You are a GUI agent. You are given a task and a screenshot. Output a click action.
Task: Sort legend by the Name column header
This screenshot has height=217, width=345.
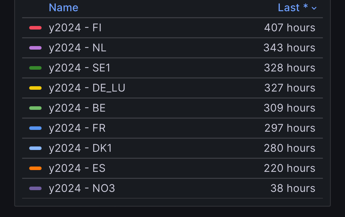point(63,7)
